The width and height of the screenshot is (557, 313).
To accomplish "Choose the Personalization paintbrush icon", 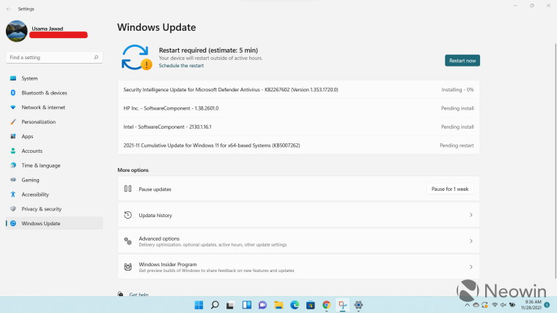I will (13, 121).
